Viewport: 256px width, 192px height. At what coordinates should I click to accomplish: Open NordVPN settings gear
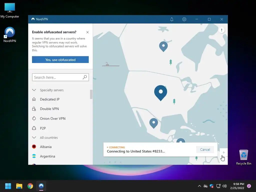coord(184,19)
